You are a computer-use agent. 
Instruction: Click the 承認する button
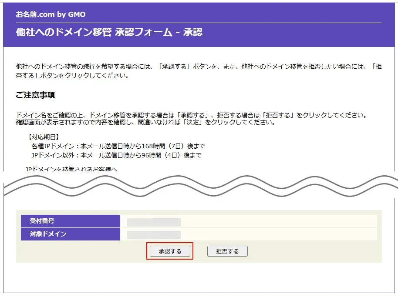[x=170, y=251]
